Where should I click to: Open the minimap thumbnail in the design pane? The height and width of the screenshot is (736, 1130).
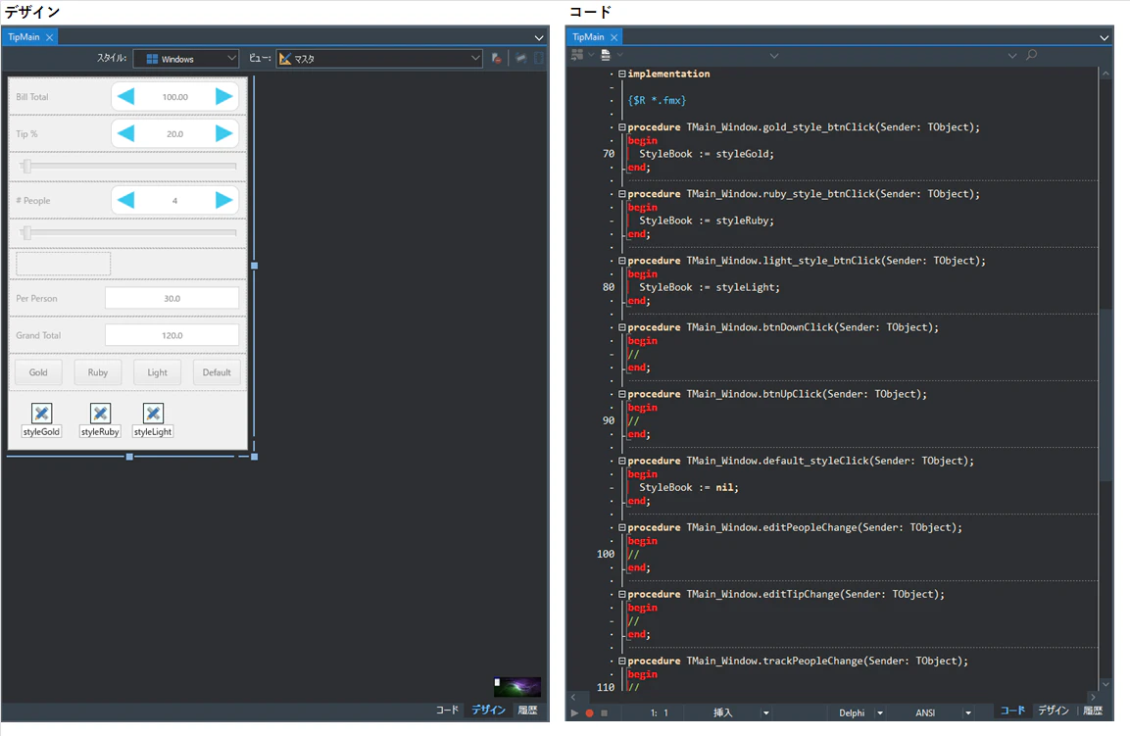click(x=517, y=686)
